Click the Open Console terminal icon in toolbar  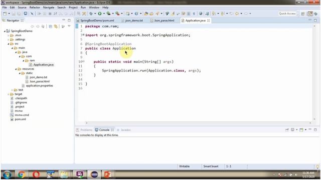(x=26, y=13)
